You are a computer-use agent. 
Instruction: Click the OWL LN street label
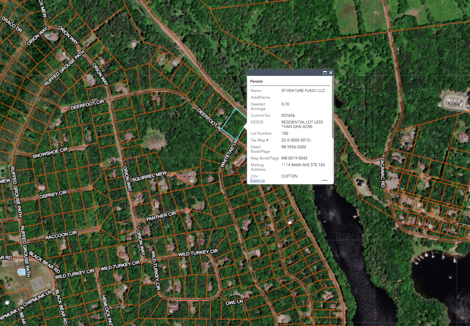234,302
